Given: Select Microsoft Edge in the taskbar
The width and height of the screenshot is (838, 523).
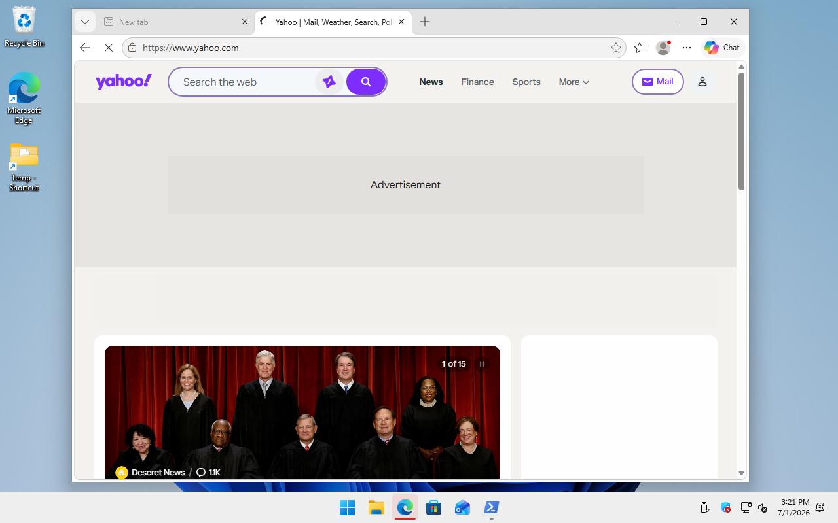Looking at the screenshot, I should pyautogui.click(x=405, y=507).
